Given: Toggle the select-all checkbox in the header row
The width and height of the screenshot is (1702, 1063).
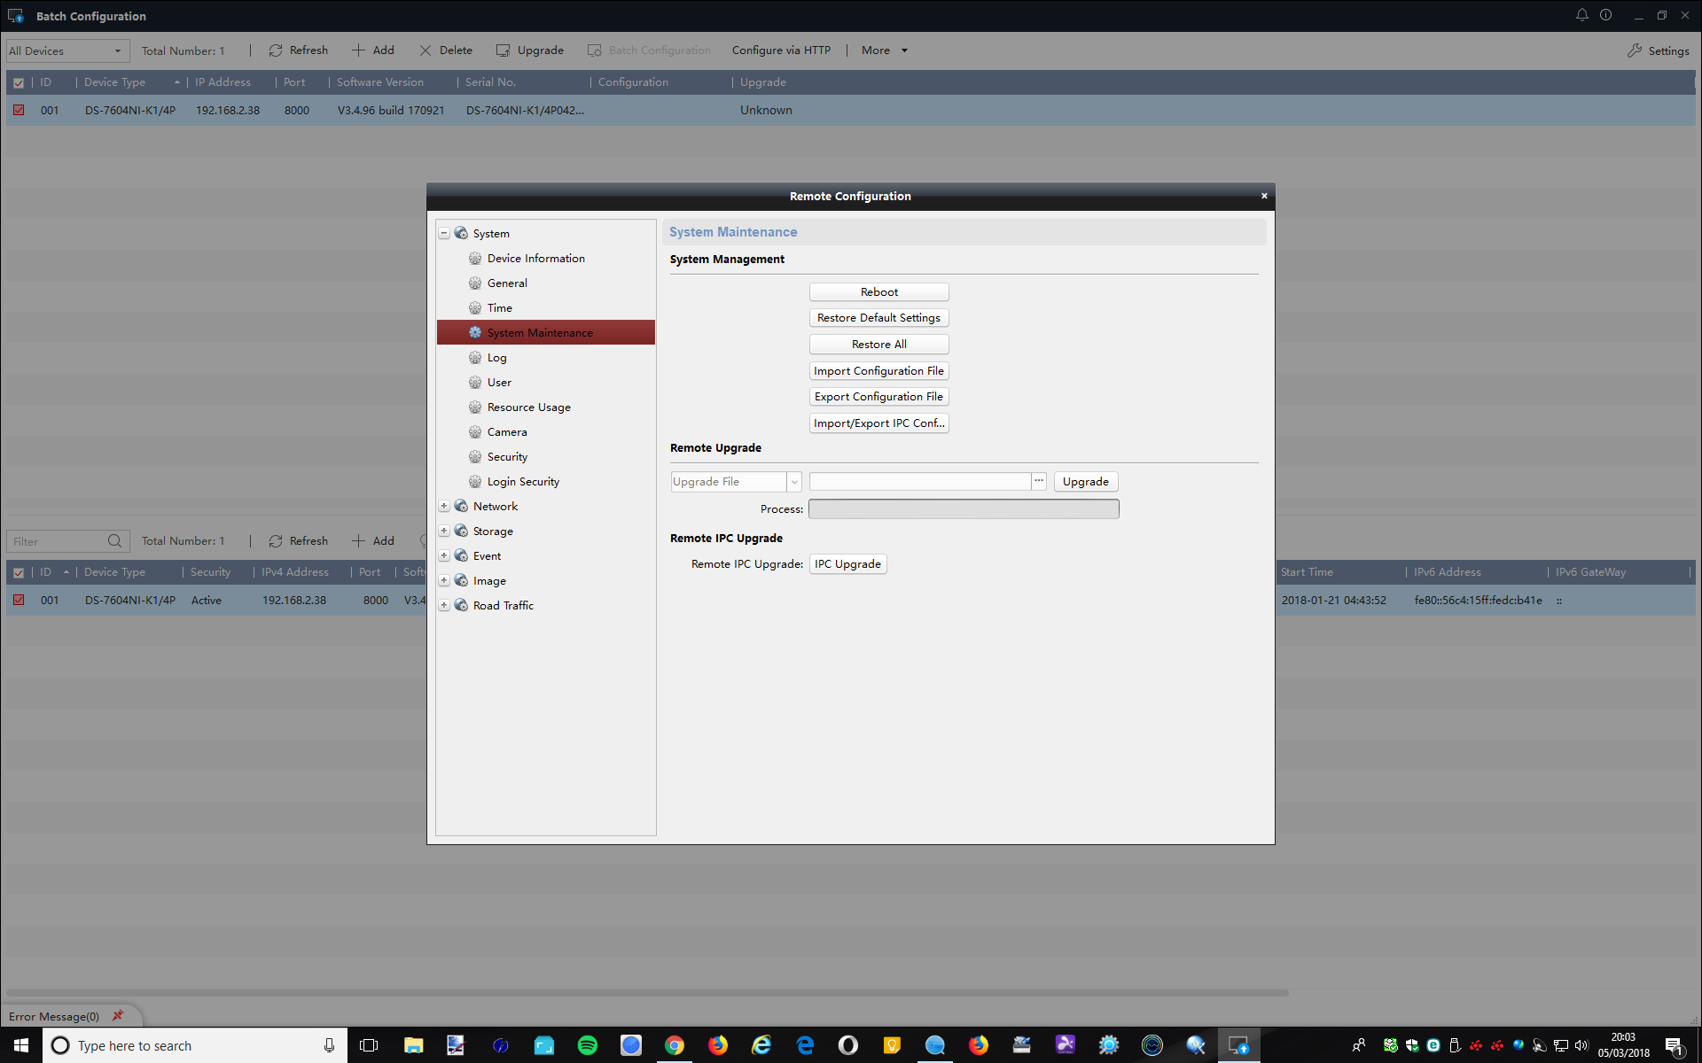Looking at the screenshot, I should click(19, 82).
